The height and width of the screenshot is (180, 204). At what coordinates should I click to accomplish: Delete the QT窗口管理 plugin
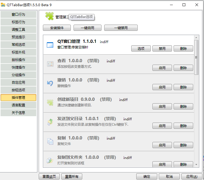tap(183, 48)
